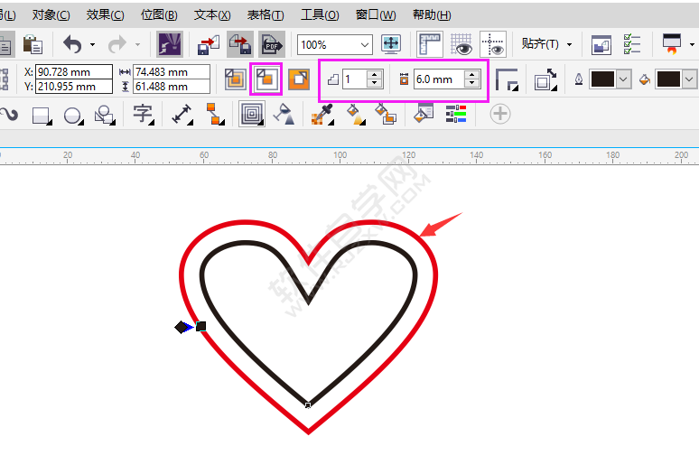
Task: Decrease contour steps with down arrow
Action: 375,84
